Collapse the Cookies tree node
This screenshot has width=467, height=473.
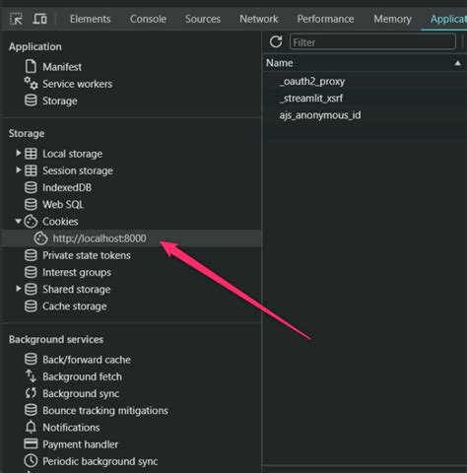tap(19, 221)
